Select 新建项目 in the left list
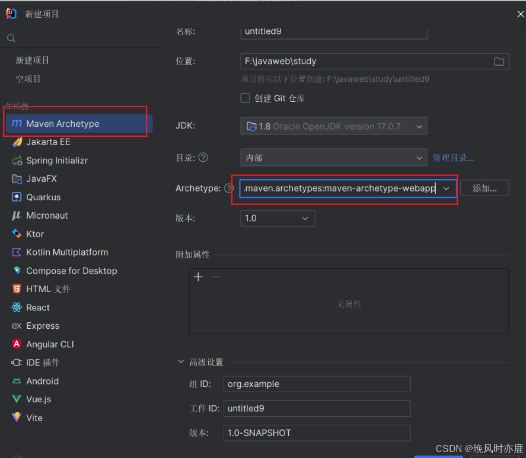 (32, 60)
